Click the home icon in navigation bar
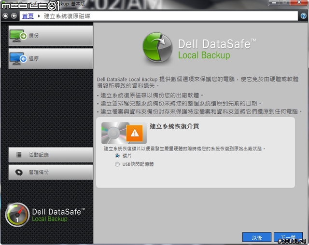The image size is (309, 245). 5,16
